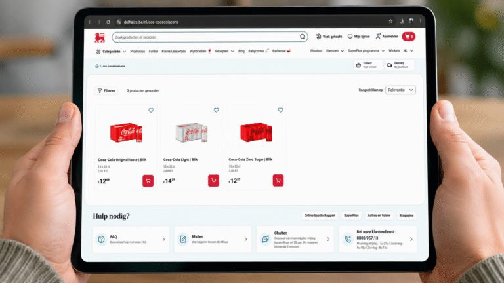Open Vaak gekocht
The image size is (504, 283).
point(329,37)
